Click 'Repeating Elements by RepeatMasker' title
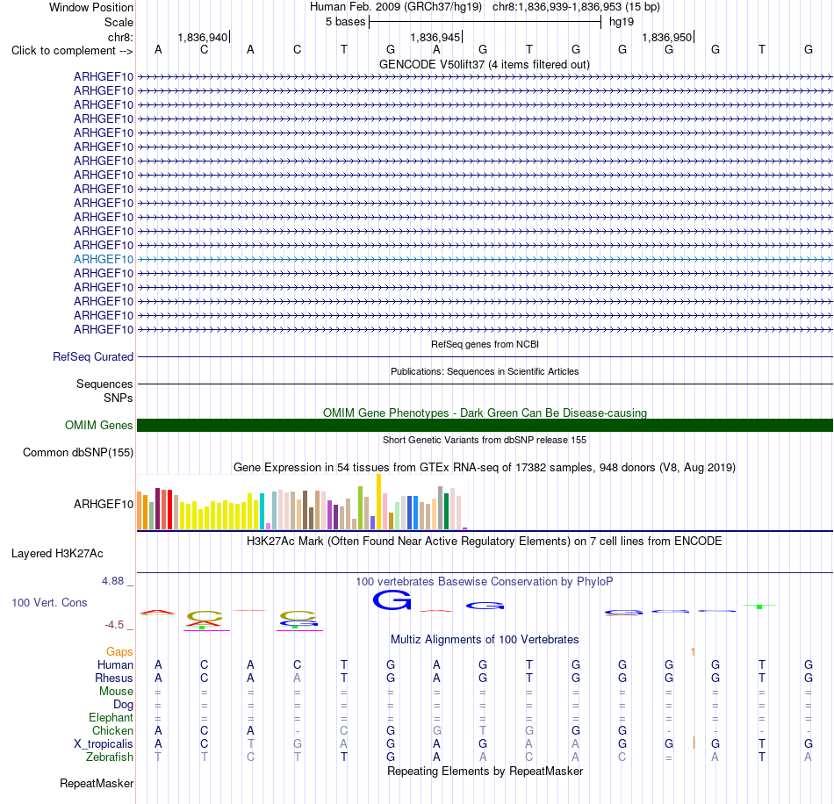Viewport: 834px width, 804px height. pos(485,771)
